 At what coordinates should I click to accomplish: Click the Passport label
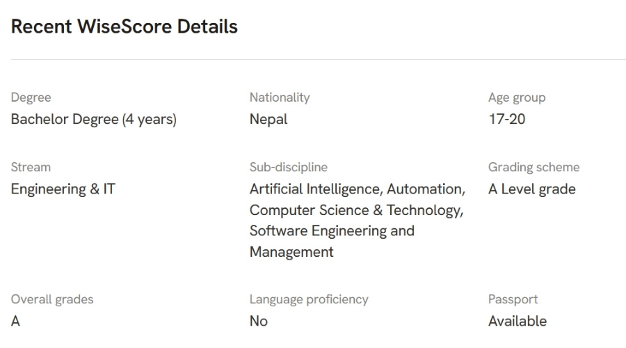(x=513, y=299)
